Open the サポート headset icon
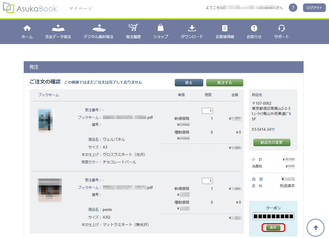329x238 pixels. point(282,28)
